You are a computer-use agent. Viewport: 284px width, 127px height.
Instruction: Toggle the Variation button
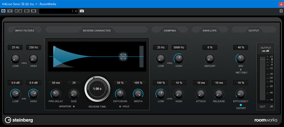[x=74, y=107]
